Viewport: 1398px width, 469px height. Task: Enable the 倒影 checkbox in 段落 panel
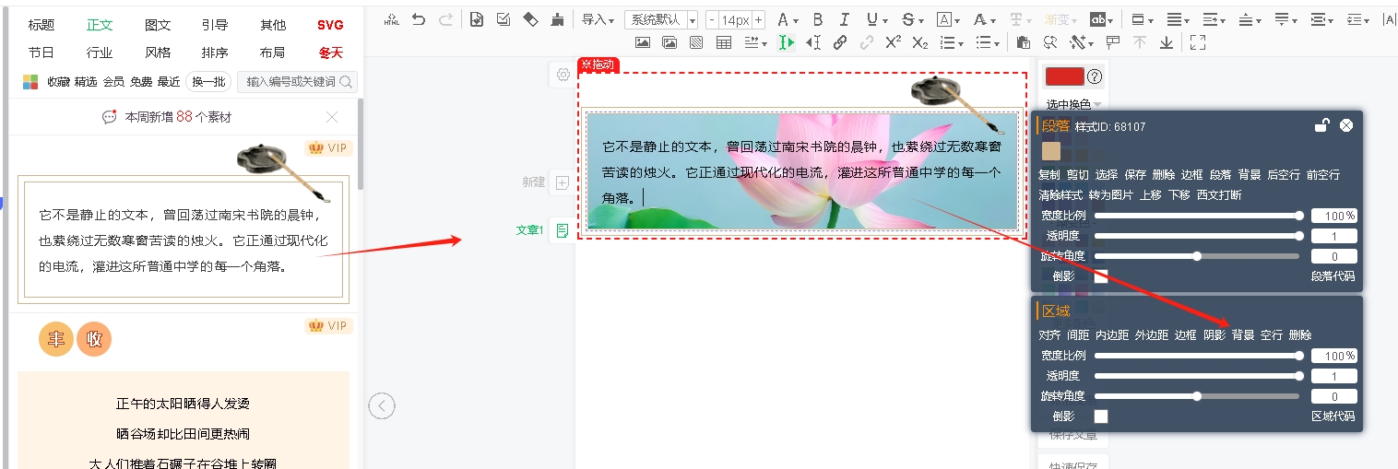click(x=1101, y=276)
